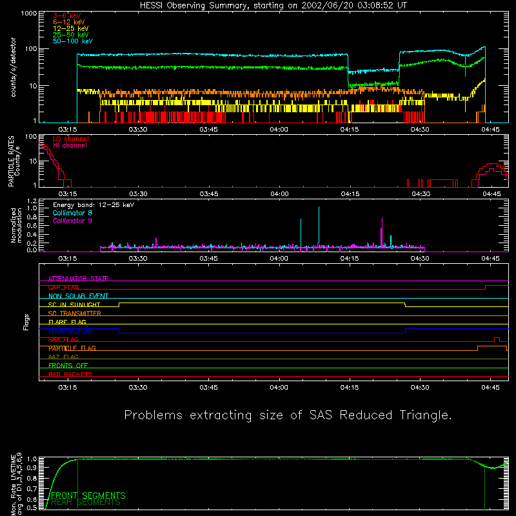
Task: Select the orange "6-12 keV" legend label
Action: (x=68, y=22)
